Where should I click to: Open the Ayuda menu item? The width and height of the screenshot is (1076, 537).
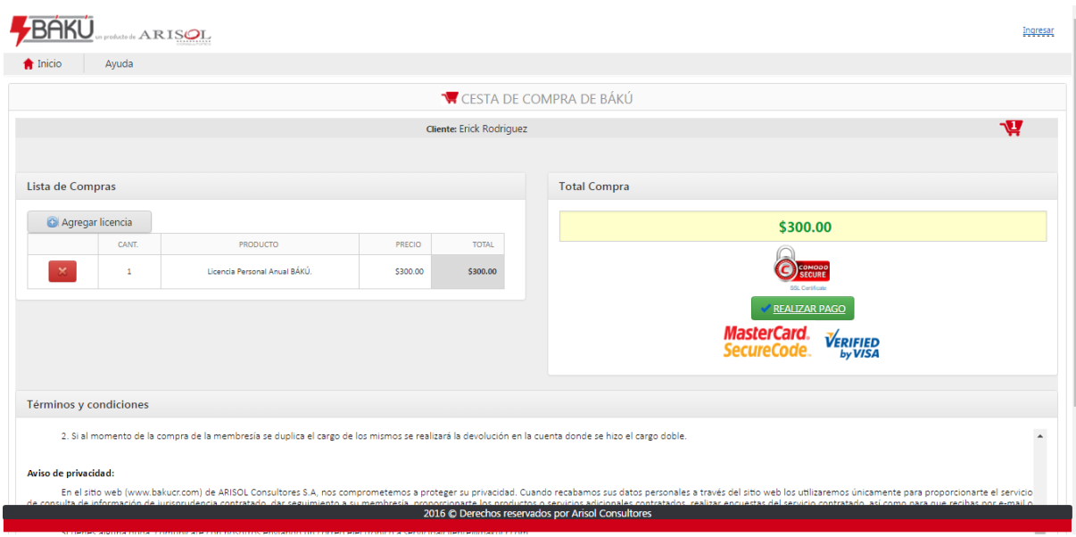120,64
